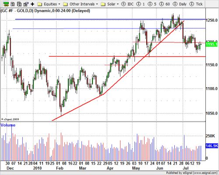Click the 1150.0 price axis label
The image size is (219, 175).
click(212, 65)
